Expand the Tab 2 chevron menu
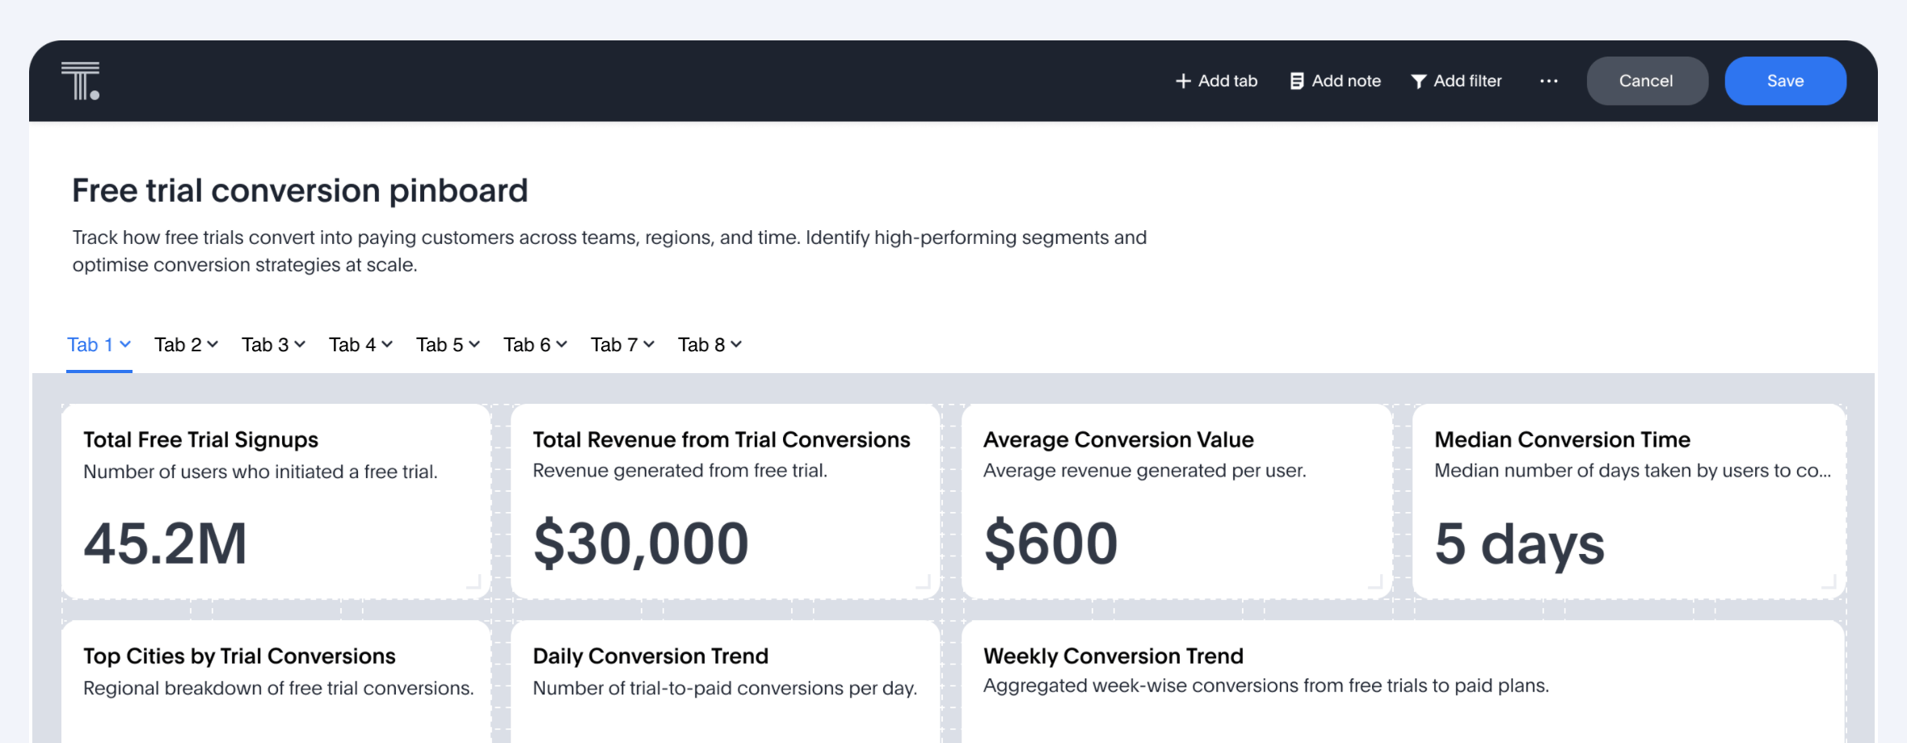1907x743 pixels. [x=213, y=345]
